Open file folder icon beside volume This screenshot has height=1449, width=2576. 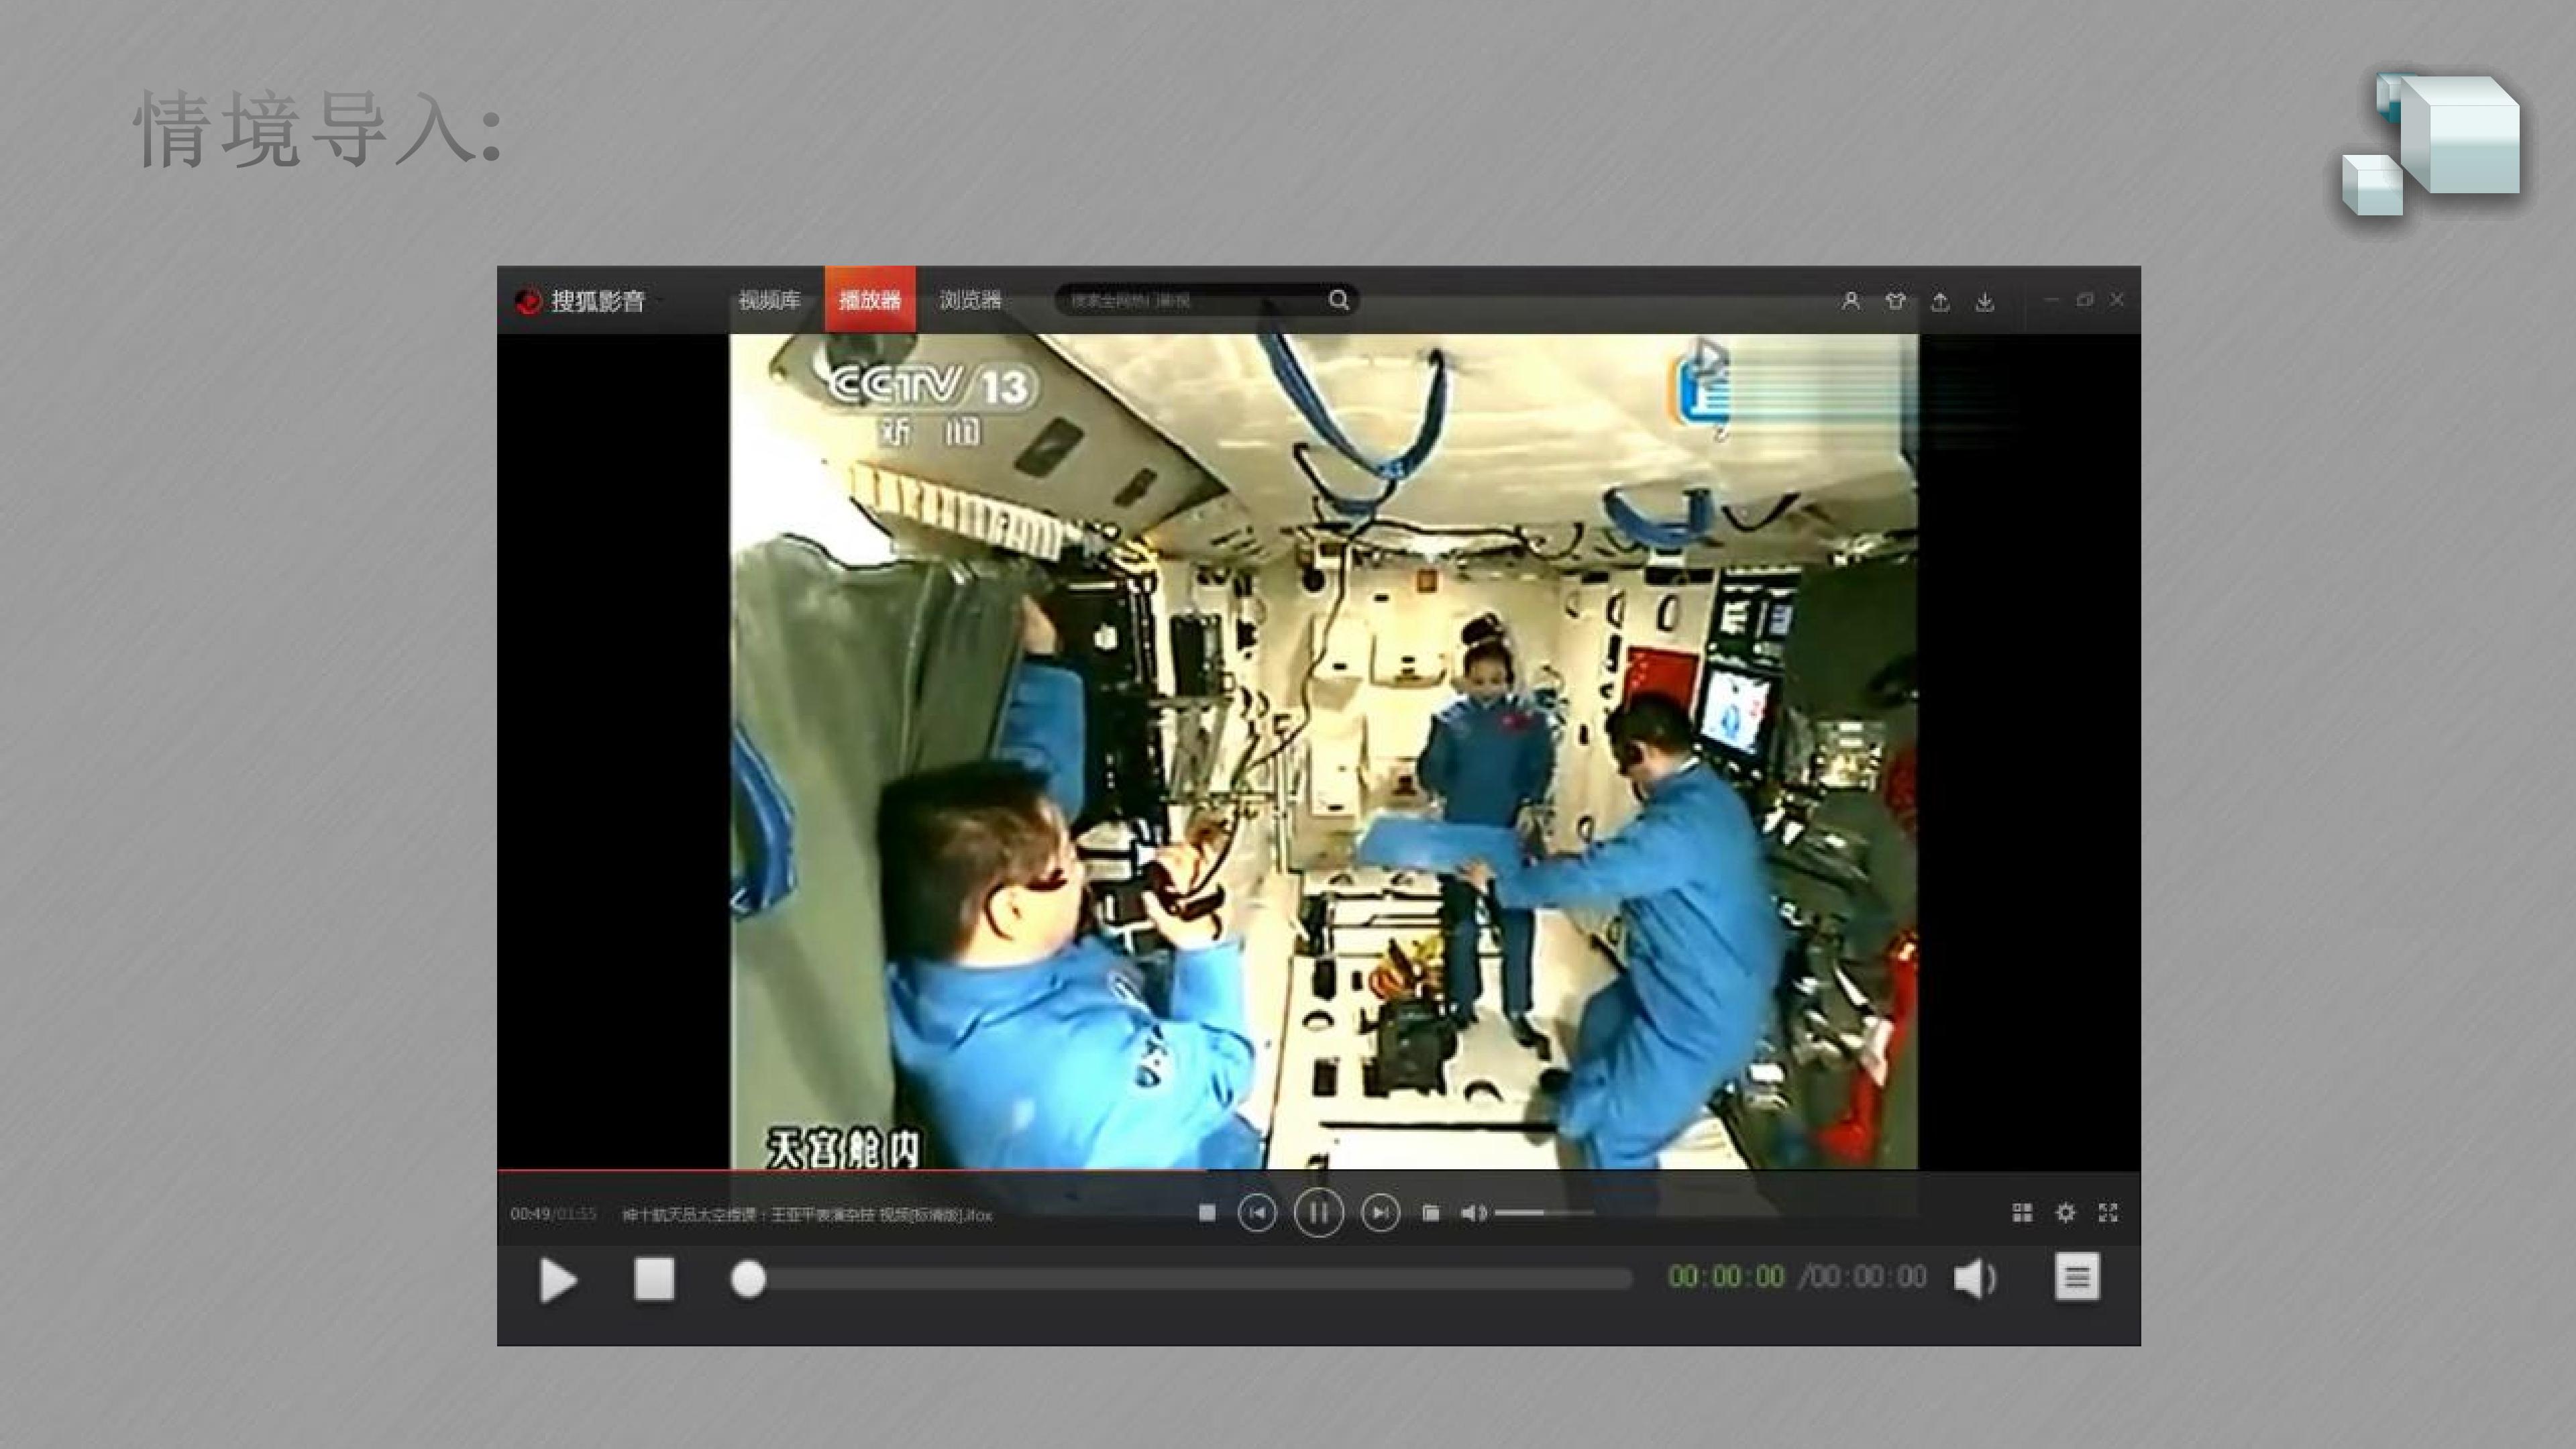click(1431, 1213)
